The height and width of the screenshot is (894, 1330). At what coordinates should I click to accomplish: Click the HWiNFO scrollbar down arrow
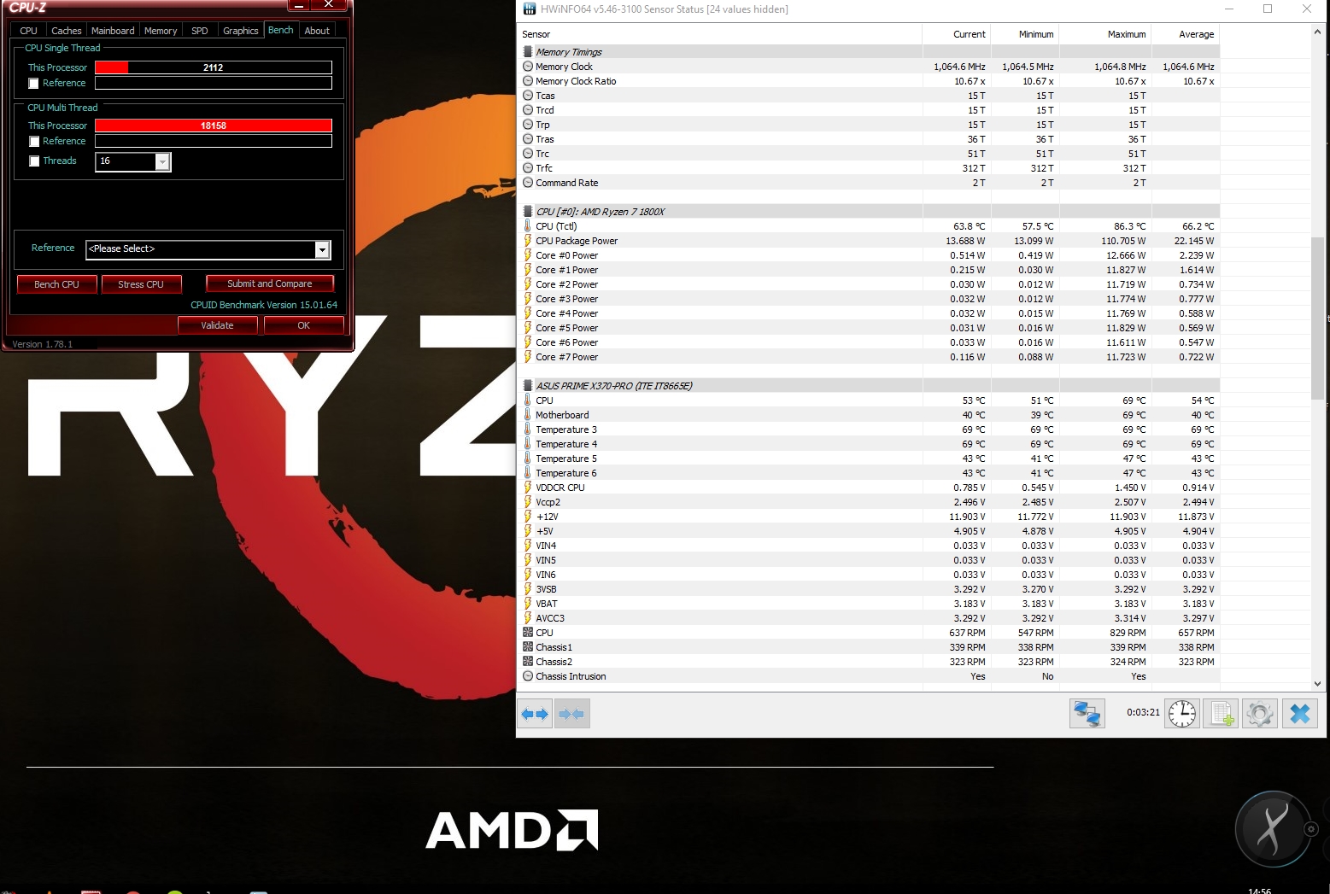[x=1317, y=684]
